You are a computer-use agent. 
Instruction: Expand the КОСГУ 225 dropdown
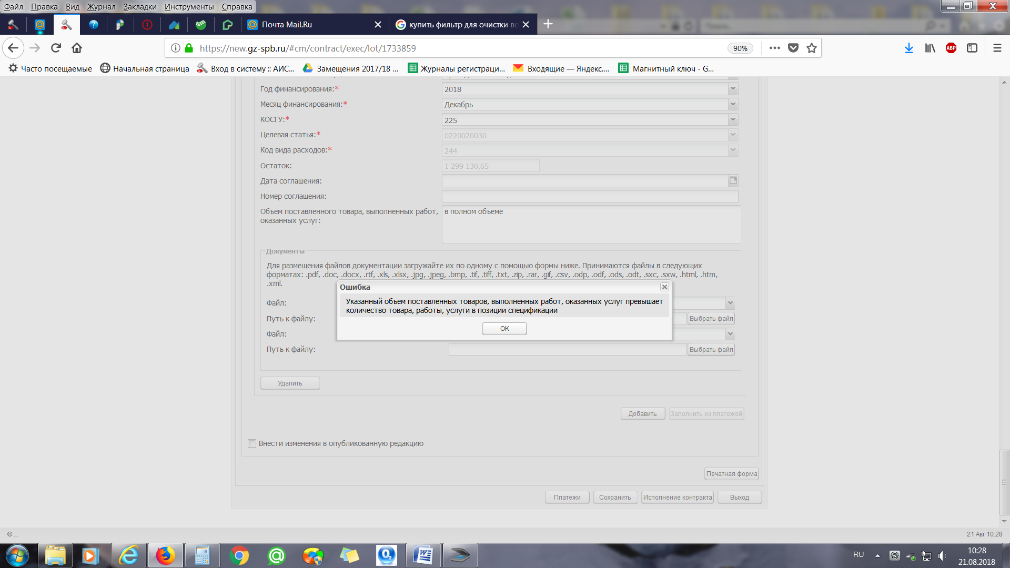pos(732,120)
